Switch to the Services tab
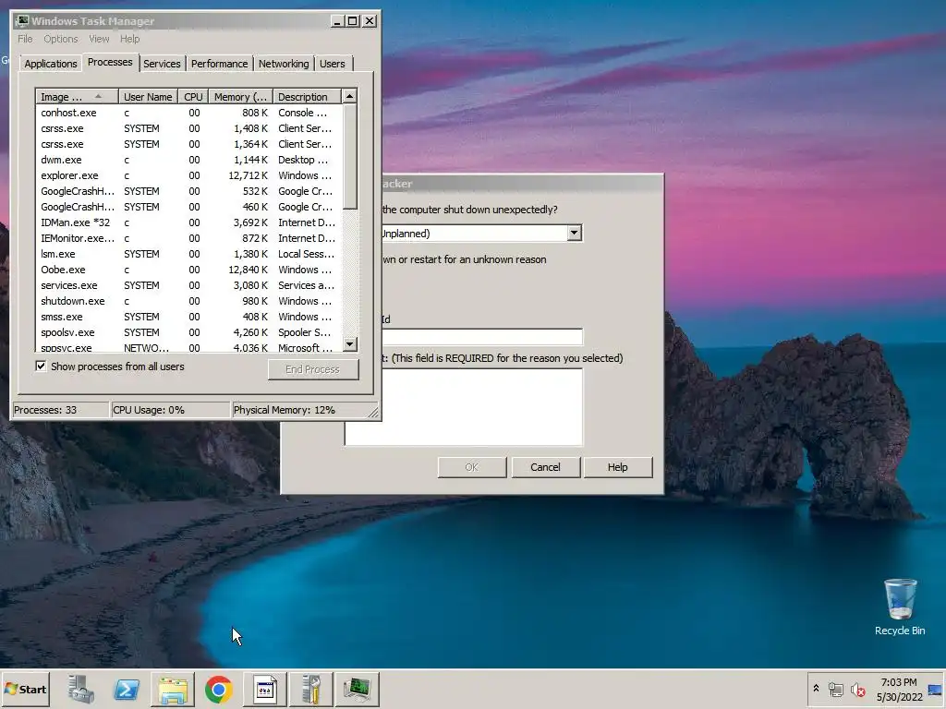Viewport: 946px width, 709px height. tap(162, 64)
